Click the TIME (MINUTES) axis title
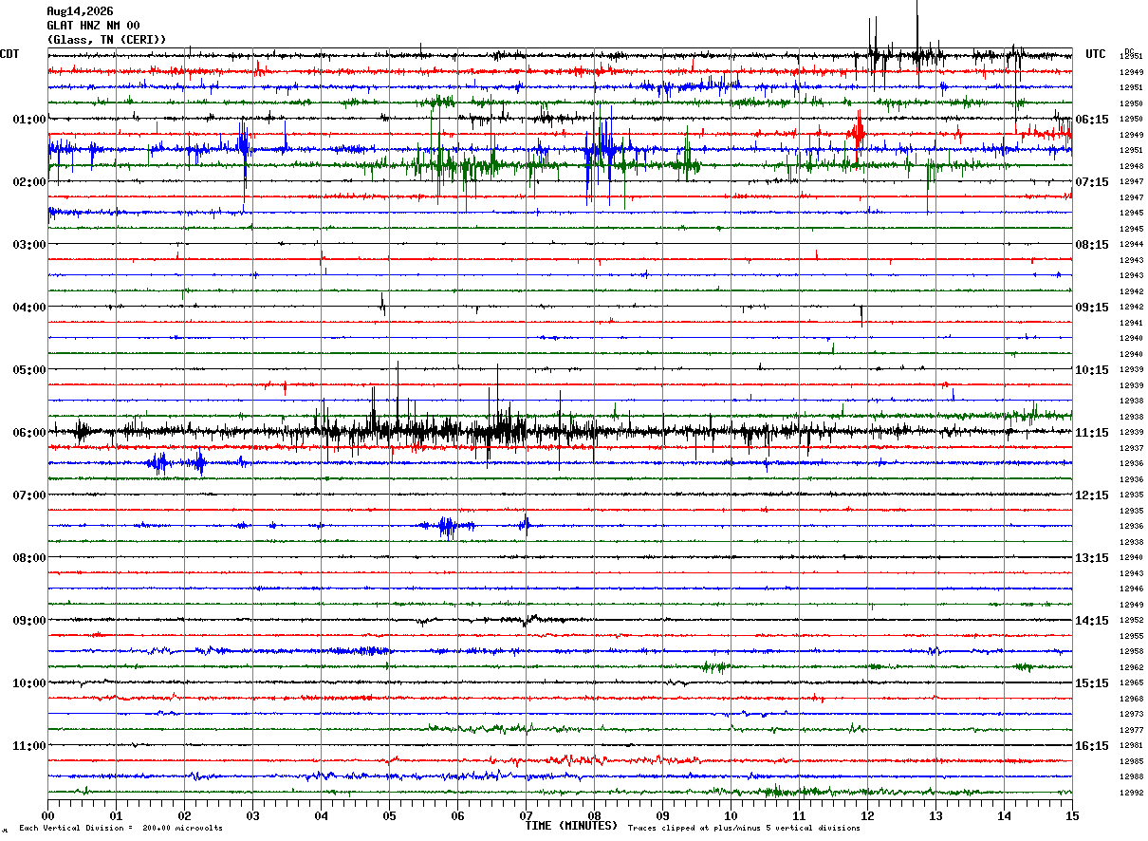 571,826
